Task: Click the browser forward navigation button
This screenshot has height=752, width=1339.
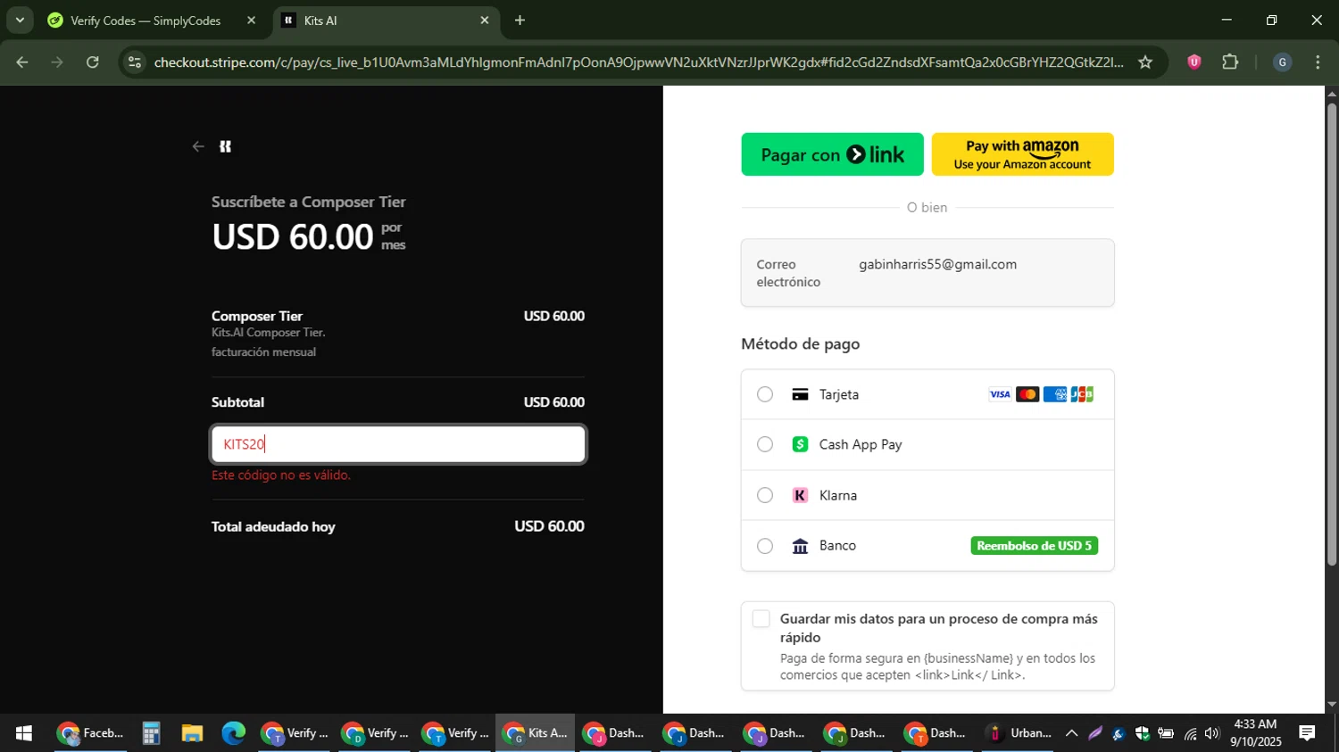Action: (x=57, y=62)
